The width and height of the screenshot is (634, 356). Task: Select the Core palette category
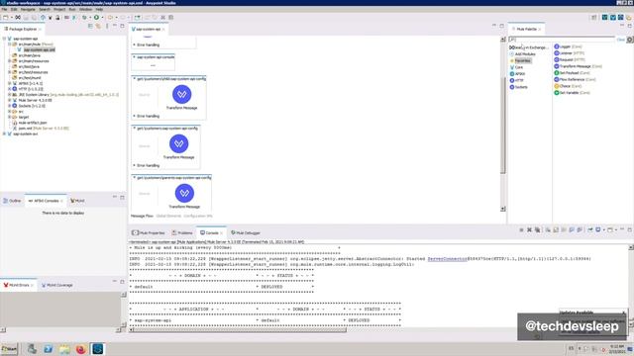(517, 67)
